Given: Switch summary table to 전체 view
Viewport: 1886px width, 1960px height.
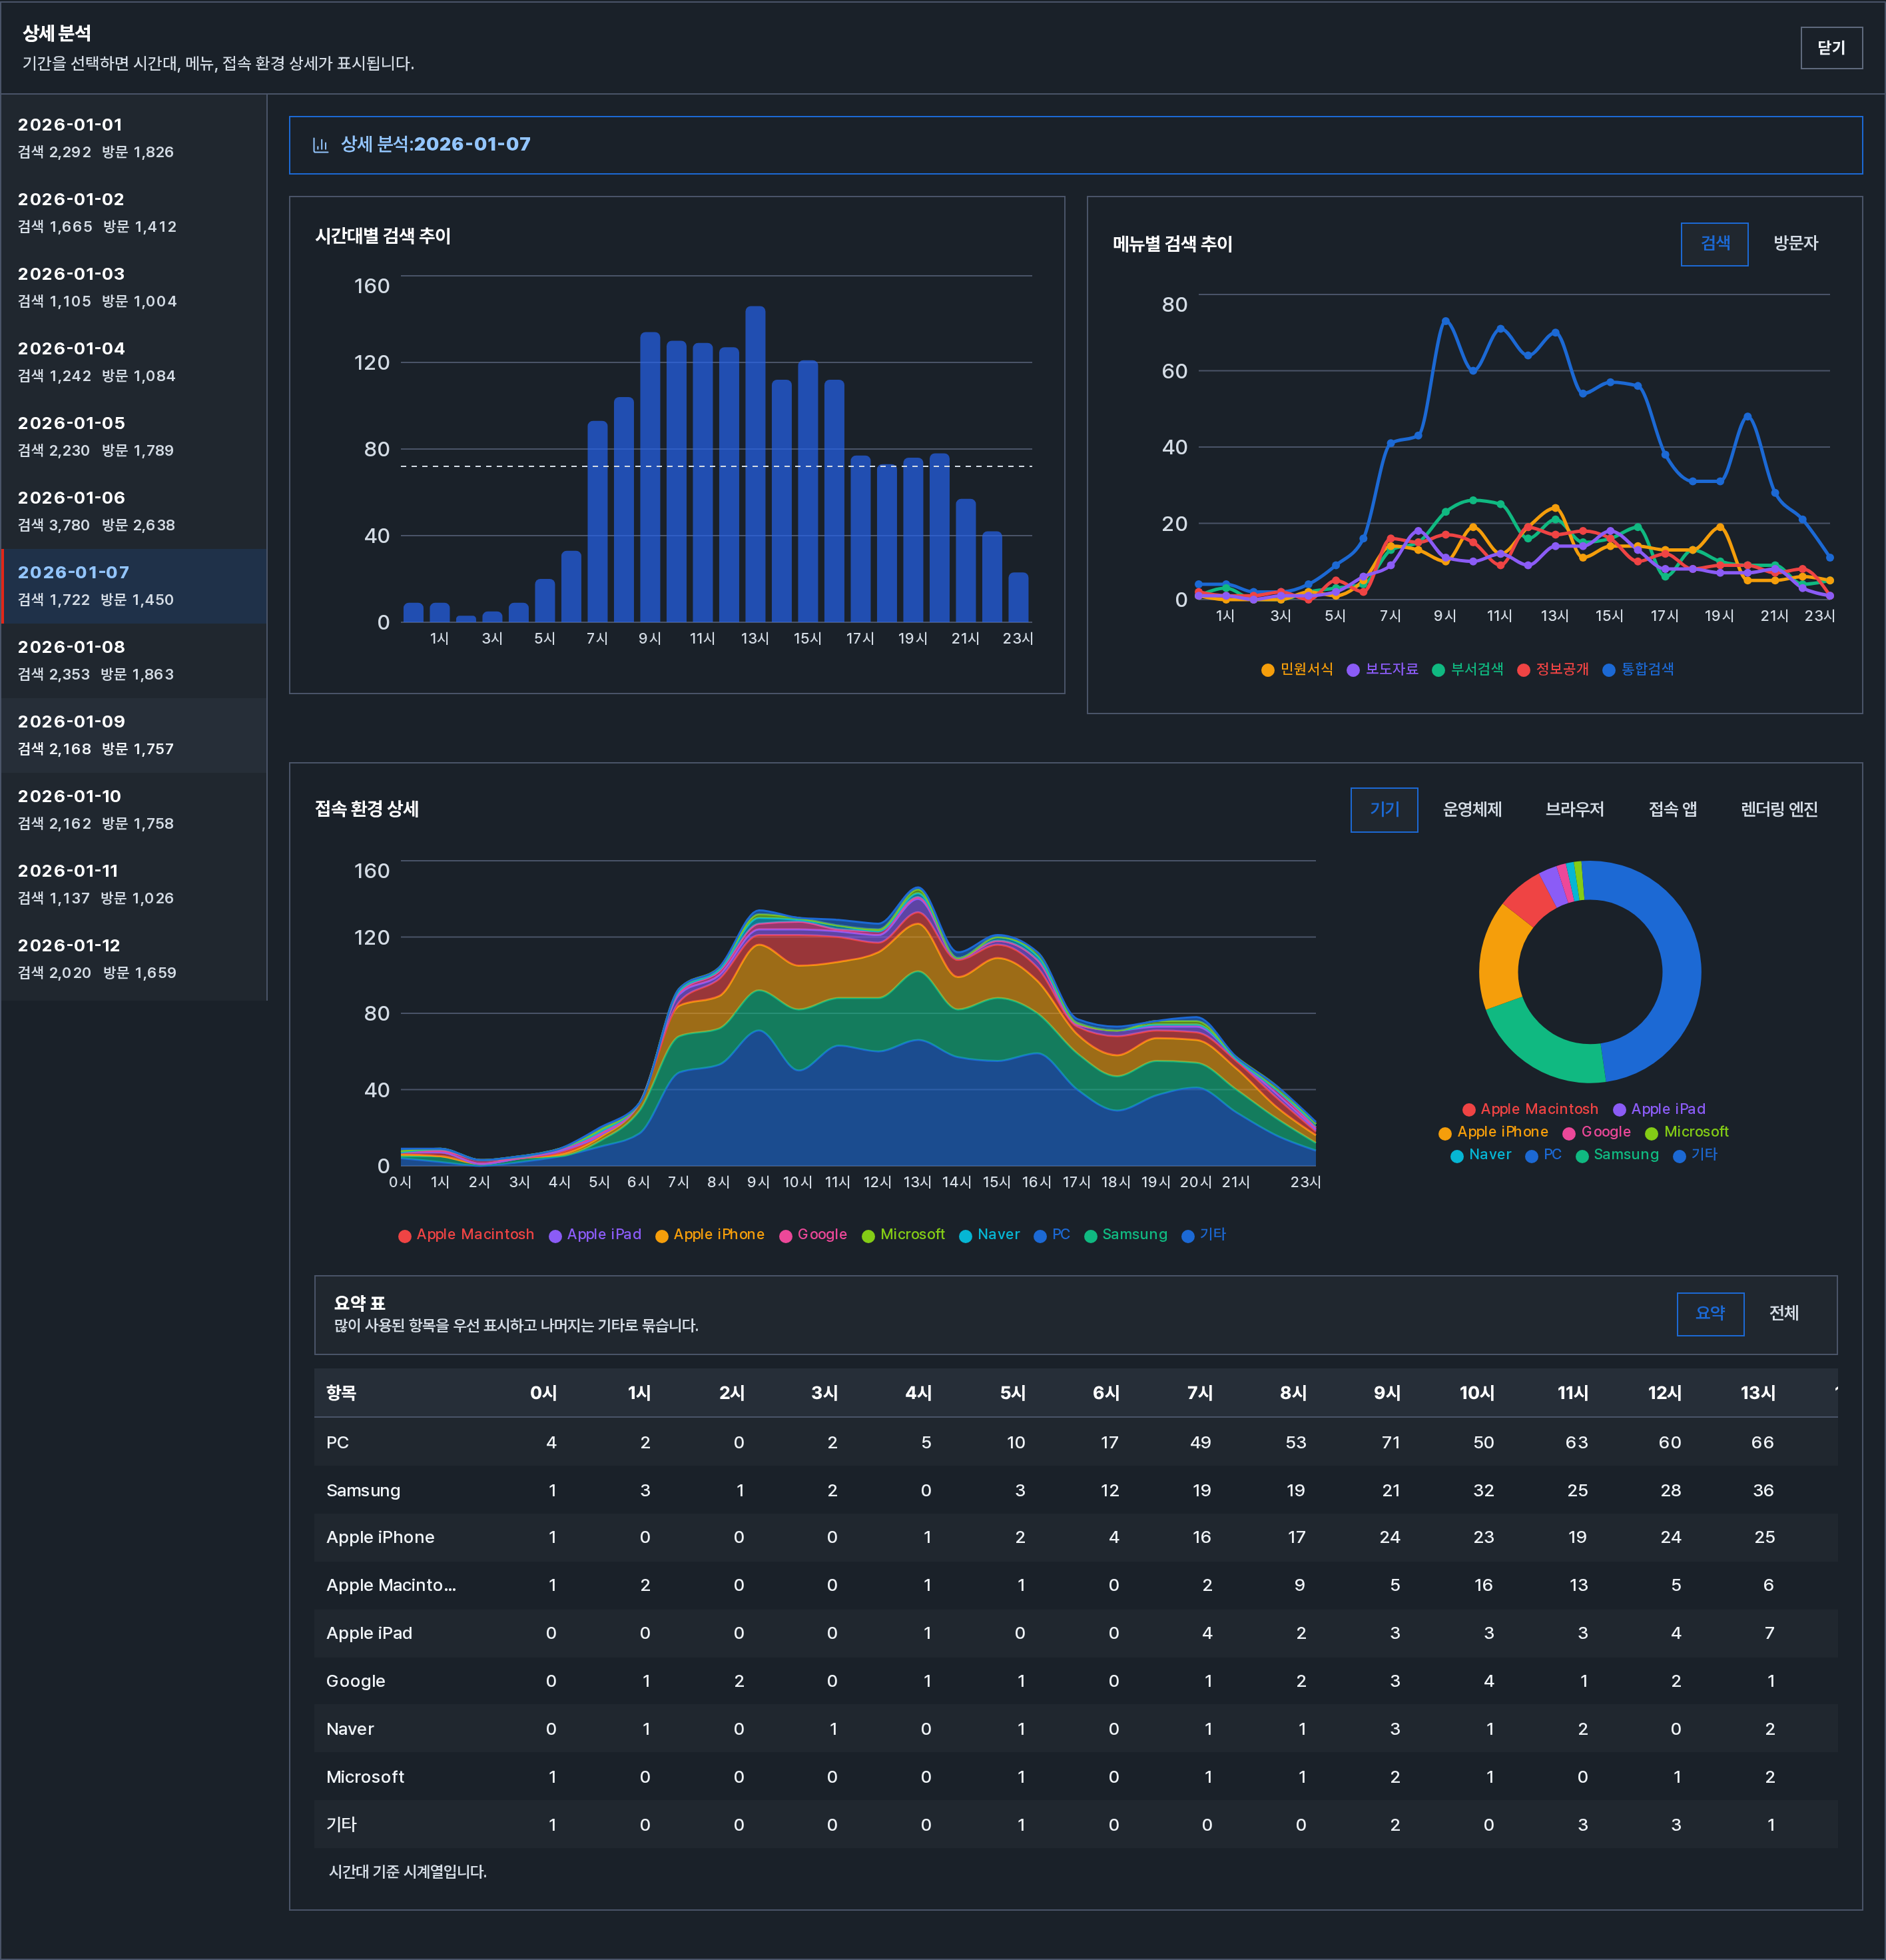Looking at the screenshot, I should pos(1783,1314).
